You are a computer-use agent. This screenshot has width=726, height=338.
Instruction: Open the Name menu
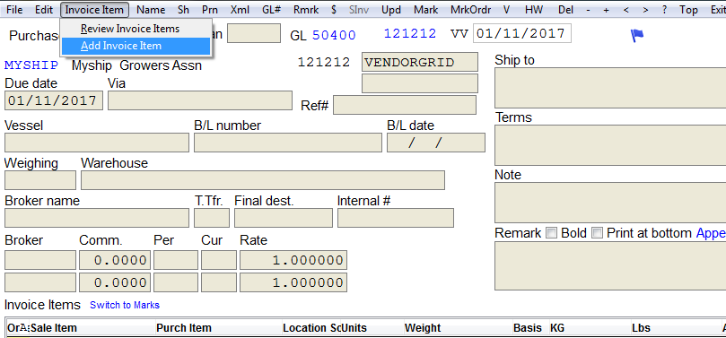click(x=151, y=10)
